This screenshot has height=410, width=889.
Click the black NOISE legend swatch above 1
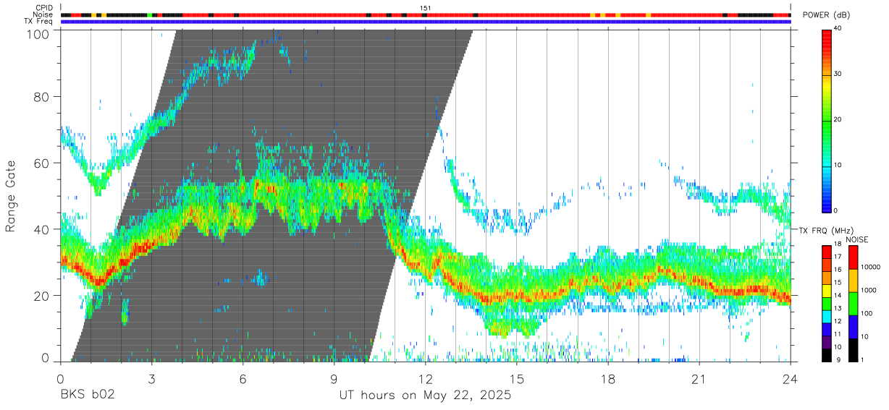coord(853,350)
